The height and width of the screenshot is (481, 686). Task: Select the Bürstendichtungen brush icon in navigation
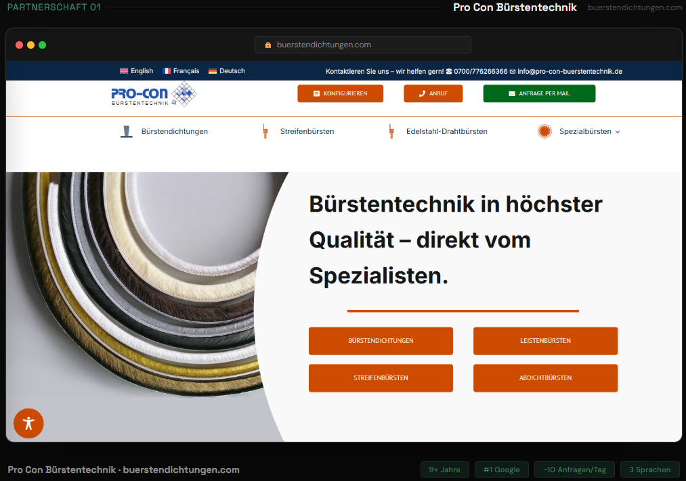coord(126,131)
